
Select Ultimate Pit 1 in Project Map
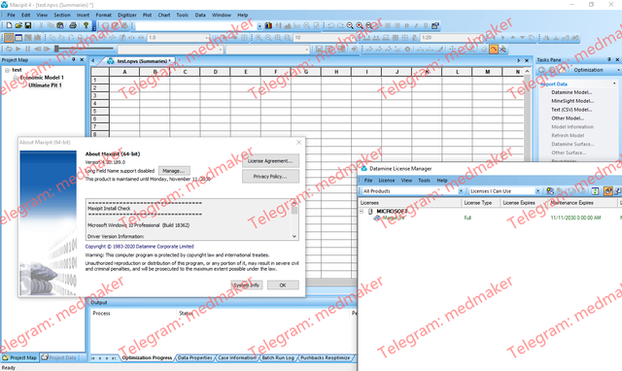tap(45, 85)
